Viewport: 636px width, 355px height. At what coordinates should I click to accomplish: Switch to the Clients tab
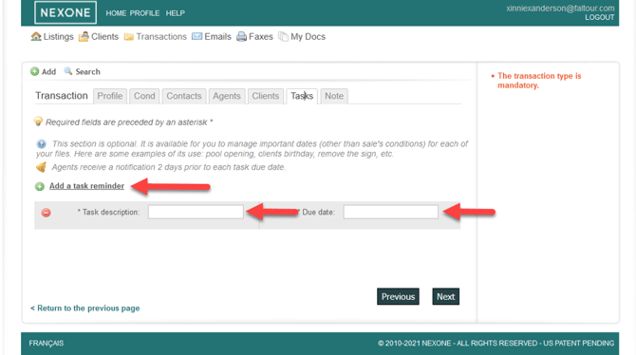266,96
